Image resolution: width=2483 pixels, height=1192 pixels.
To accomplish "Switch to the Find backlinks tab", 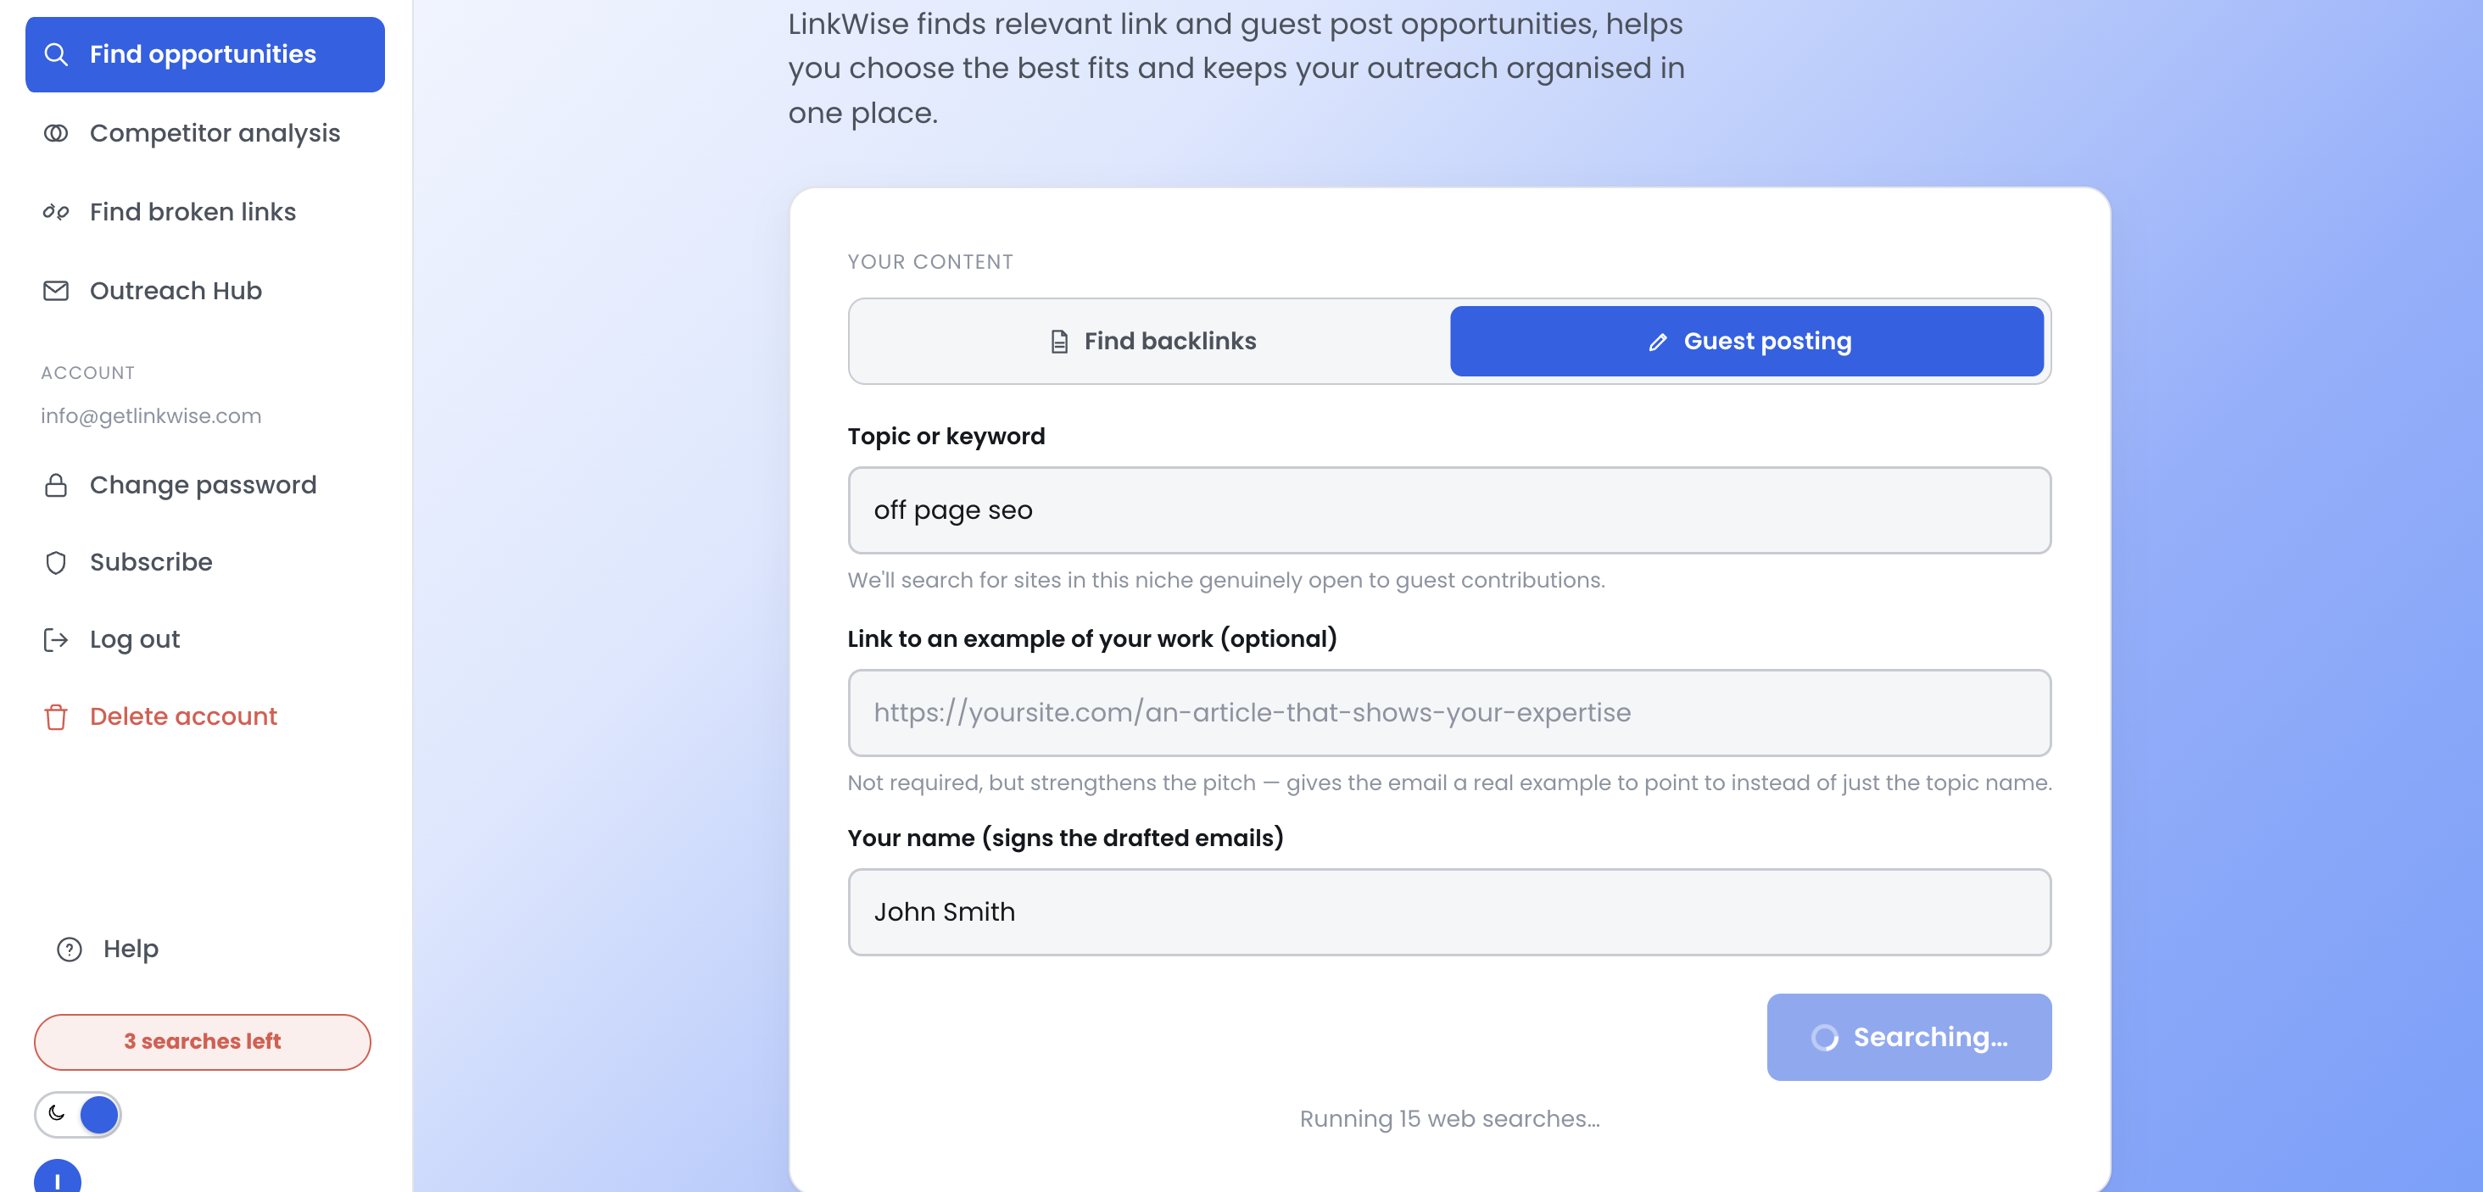I will click(1151, 341).
